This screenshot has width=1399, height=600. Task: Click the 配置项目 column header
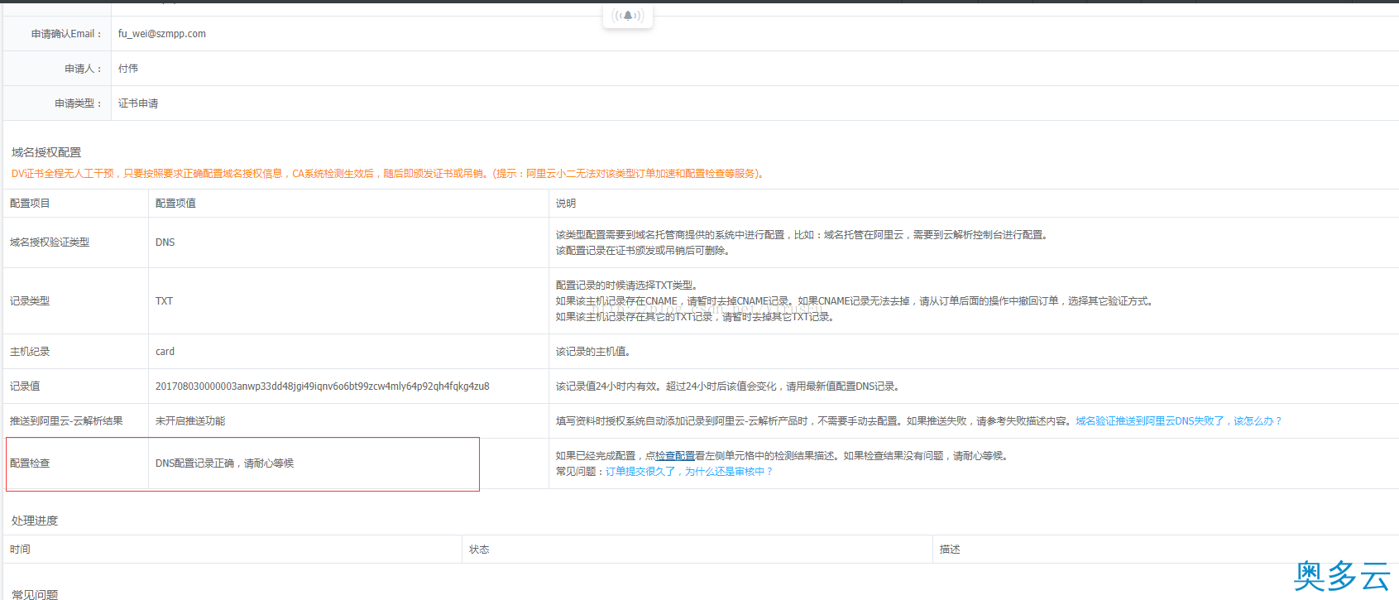point(30,204)
